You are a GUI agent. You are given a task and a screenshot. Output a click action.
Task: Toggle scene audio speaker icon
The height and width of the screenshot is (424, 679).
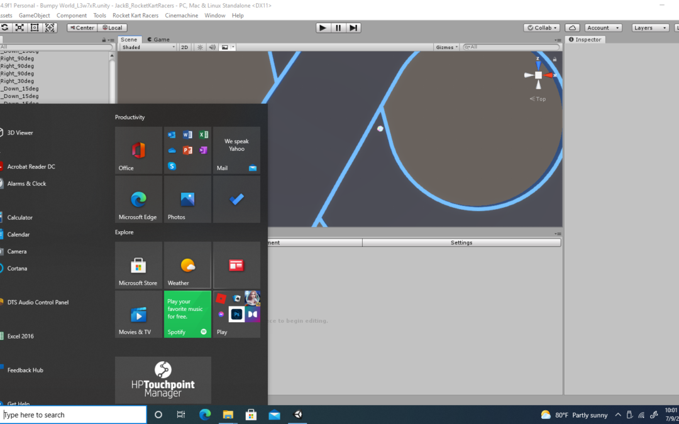pos(213,47)
